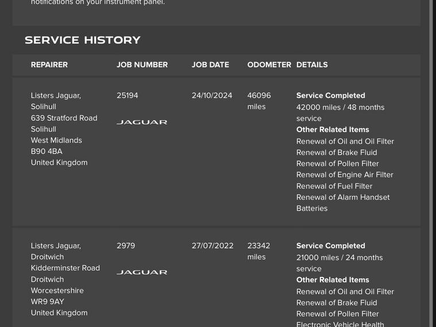Click the B90 4BA postcode
436x327 pixels.
click(x=47, y=151)
